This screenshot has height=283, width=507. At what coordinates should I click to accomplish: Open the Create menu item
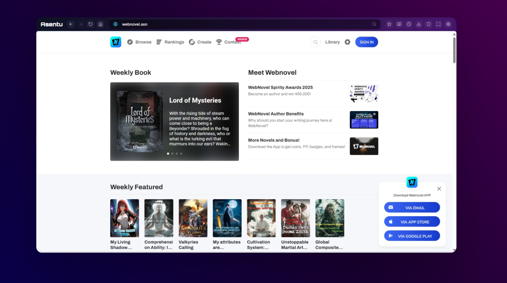(x=204, y=42)
